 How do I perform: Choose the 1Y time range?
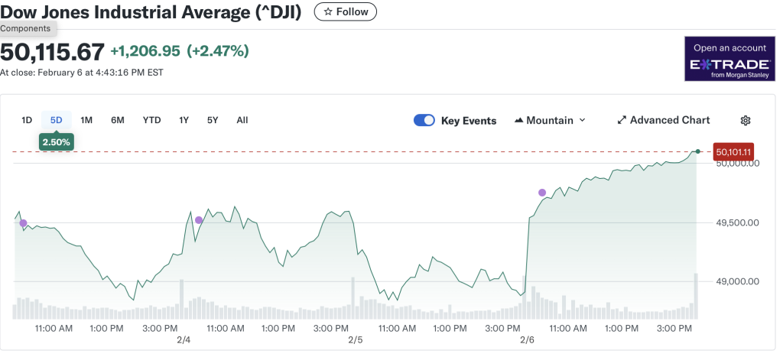(184, 120)
